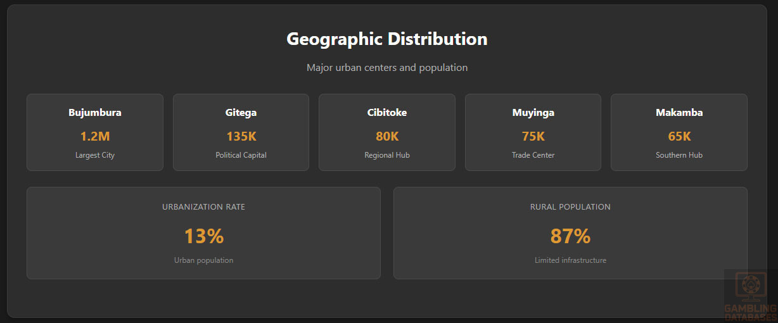
Task: Click Makamba's 65K population value
Action: tap(679, 136)
